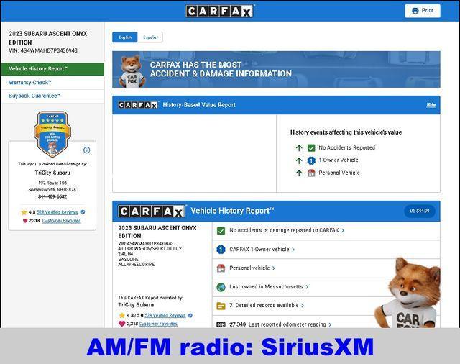Click Car Fox mascot in the banner
This screenshot has width=460, height=364.
coord(132,71)
